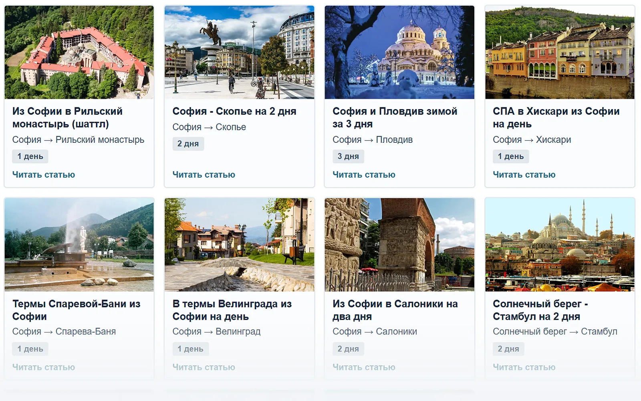Image resolution: width=641 pixels, height=401 pixels.
Task: Select the '2 дня' badge on Skopje card
Action: [188, 144]
